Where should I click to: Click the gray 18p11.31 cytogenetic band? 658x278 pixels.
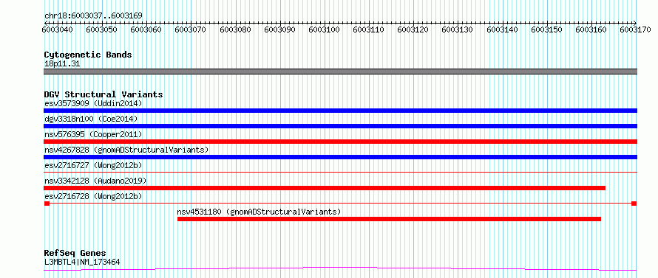(340, 72)
